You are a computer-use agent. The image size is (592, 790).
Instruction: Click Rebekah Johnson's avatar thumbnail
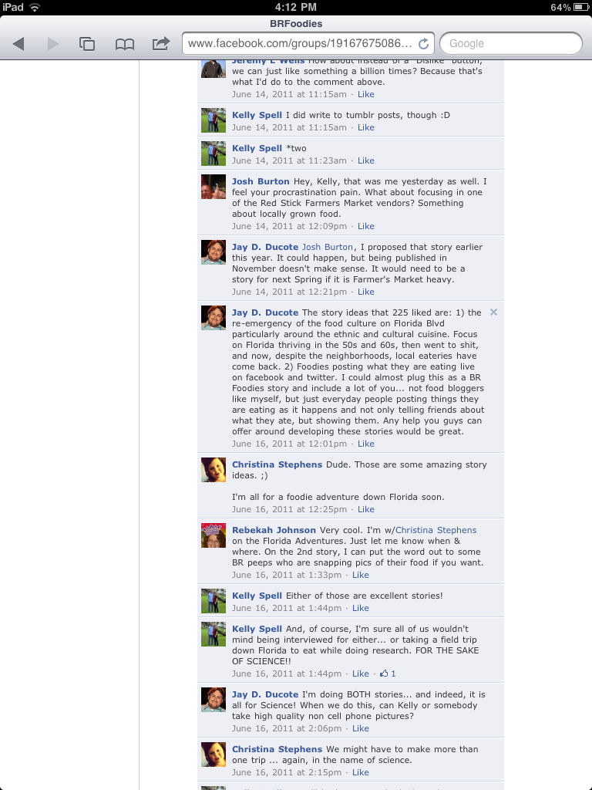214,535
